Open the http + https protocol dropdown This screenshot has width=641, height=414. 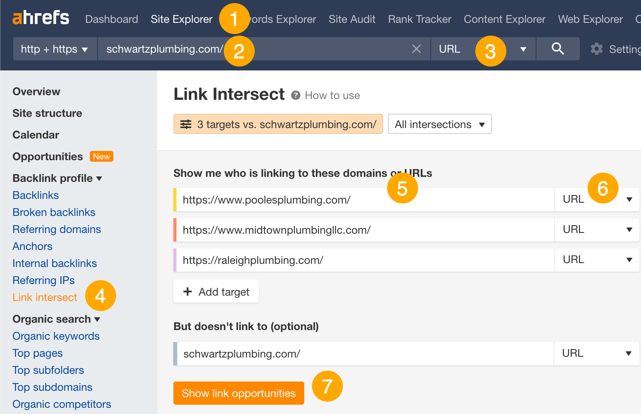coord(55,49)
